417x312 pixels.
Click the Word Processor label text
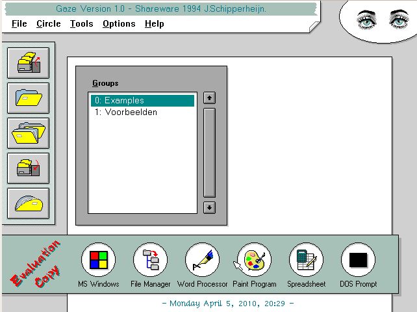coord(202,284)
